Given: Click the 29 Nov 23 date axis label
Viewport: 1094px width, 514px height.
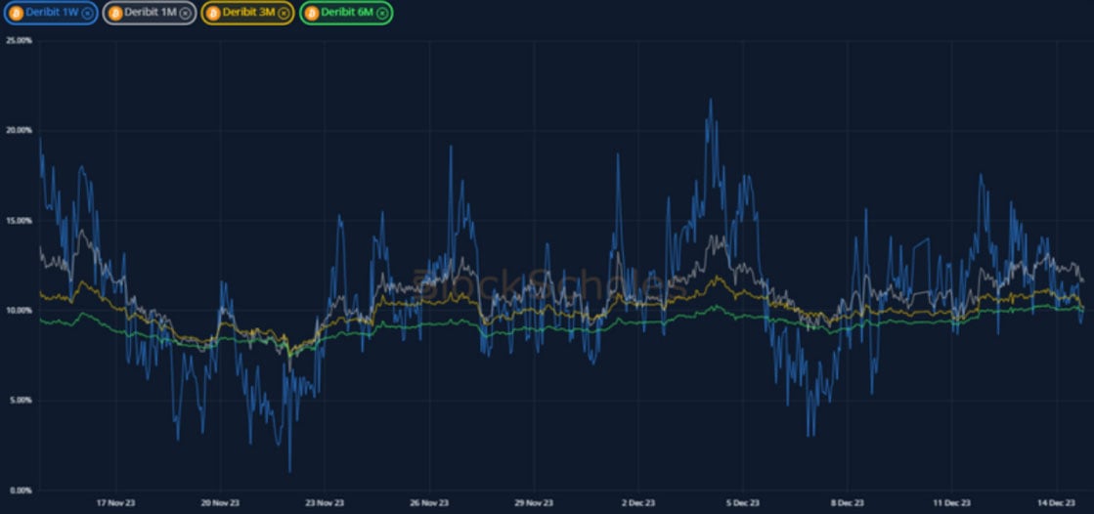Looking at the screenshot, I should tap(534, 502).
